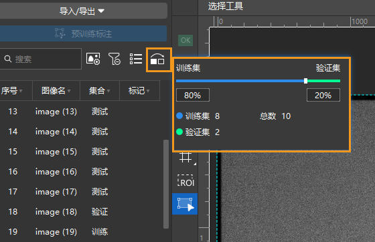The image size is (375, 242).
Task: Click the image list vertical scrollbar
Action: [x=166, y=185]
